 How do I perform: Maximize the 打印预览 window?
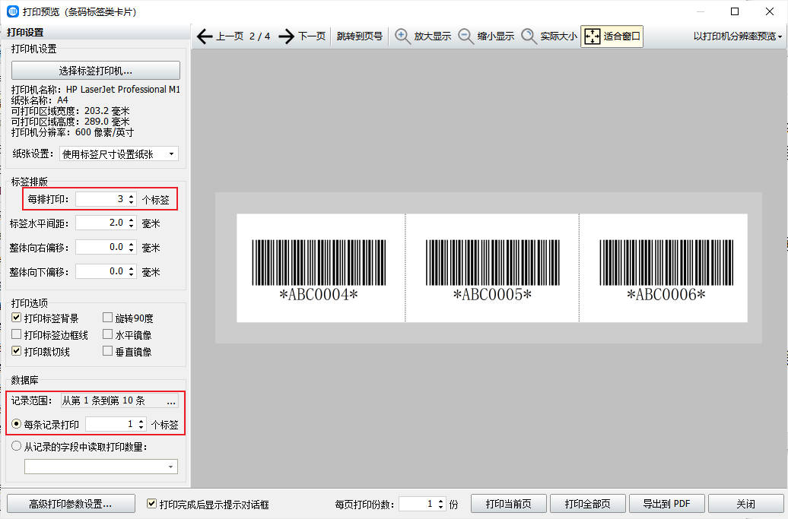(735, 11)
